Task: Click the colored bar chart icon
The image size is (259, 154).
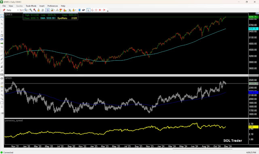Action: point(65,10)
